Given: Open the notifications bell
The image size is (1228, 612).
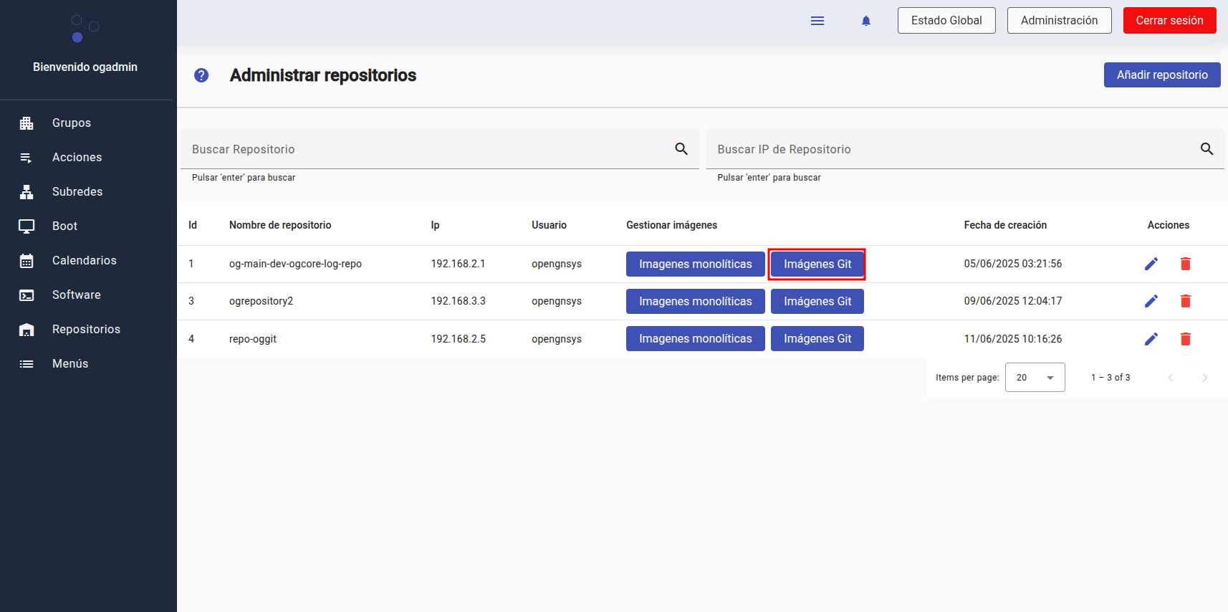Looking at the screenshot, I should 865,21.
